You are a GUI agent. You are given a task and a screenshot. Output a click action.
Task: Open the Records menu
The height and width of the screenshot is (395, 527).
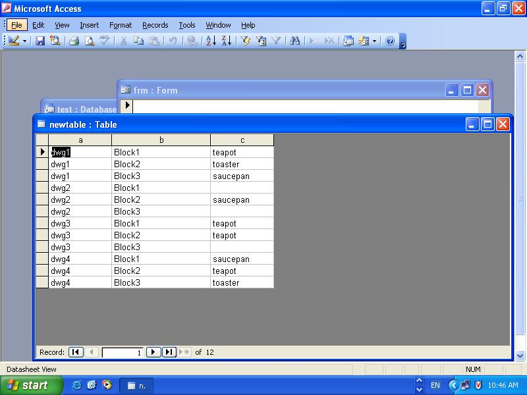(155, 25)
